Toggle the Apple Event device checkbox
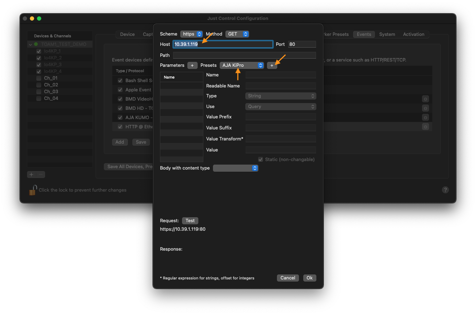Screen dimensions: 476x315 click(x=120, y=90)
